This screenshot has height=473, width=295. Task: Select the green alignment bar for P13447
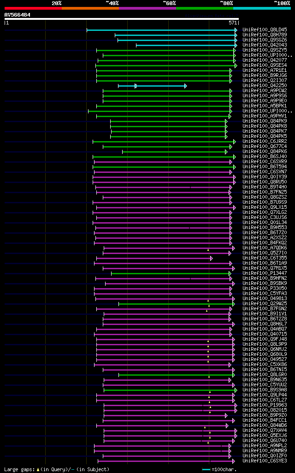pyautogui.click(x=171, y=273)
